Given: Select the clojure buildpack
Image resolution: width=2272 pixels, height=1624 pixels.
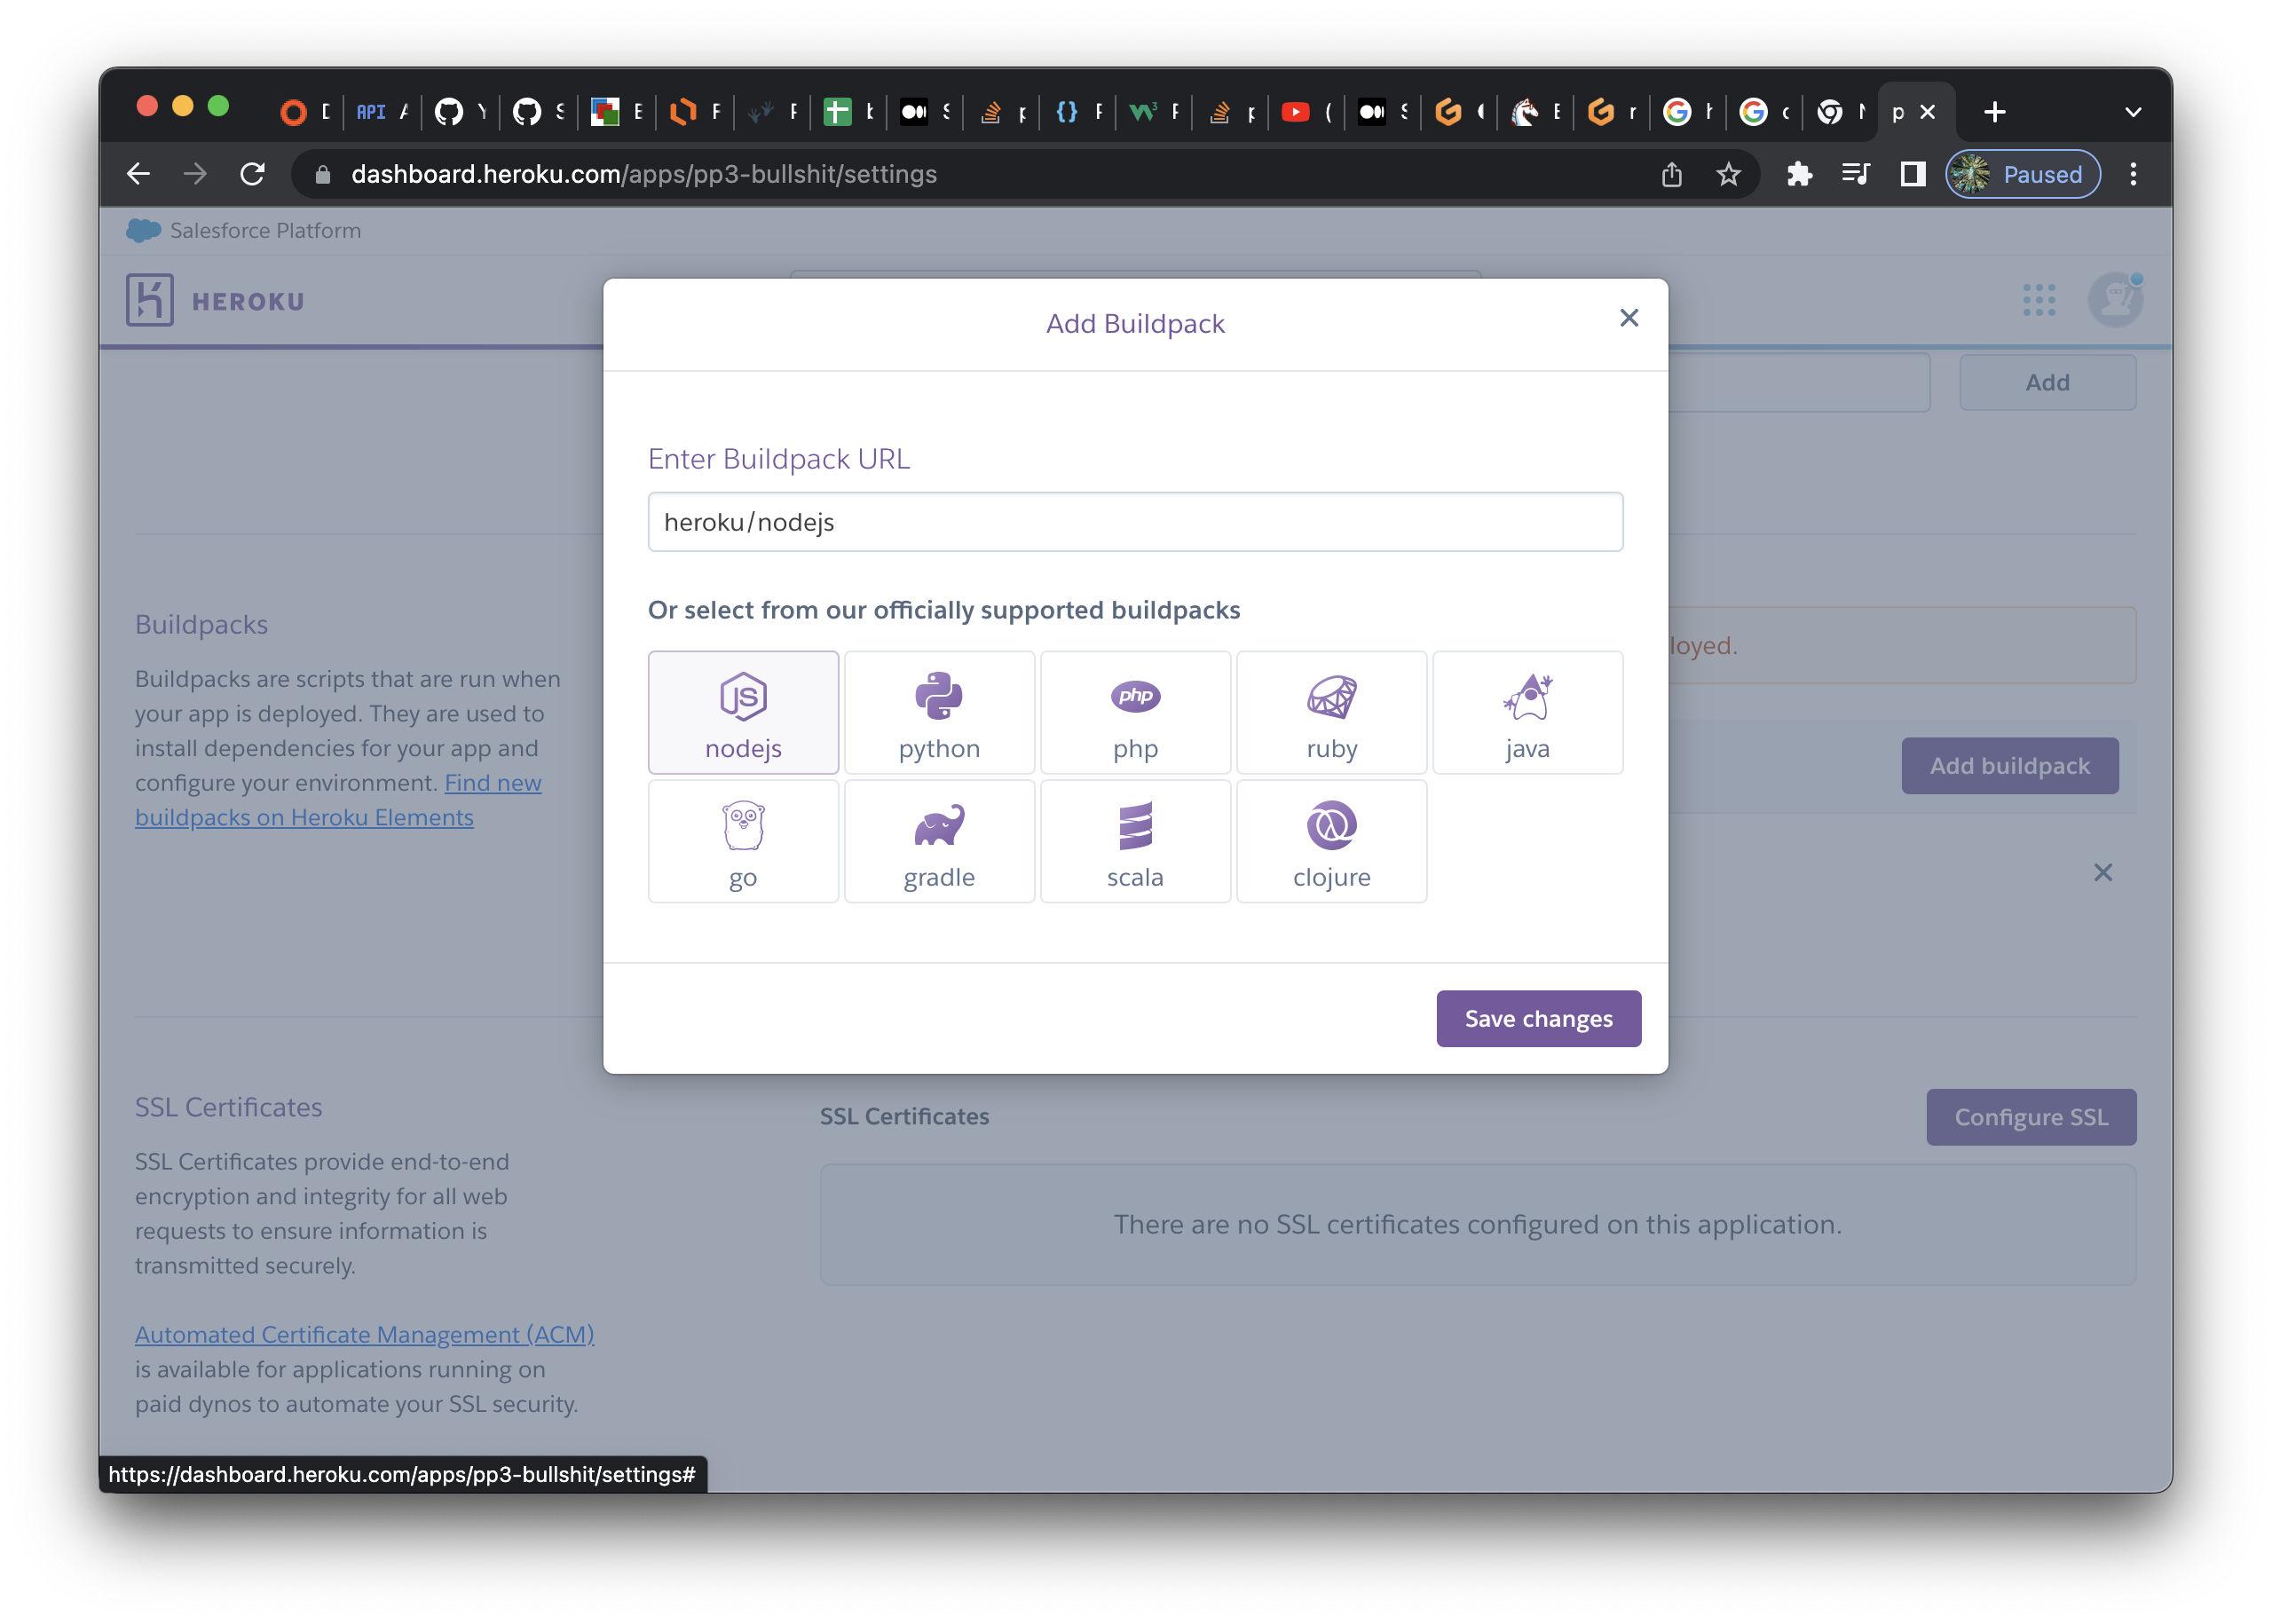Looking at the screenshot, I should 1331,841.
